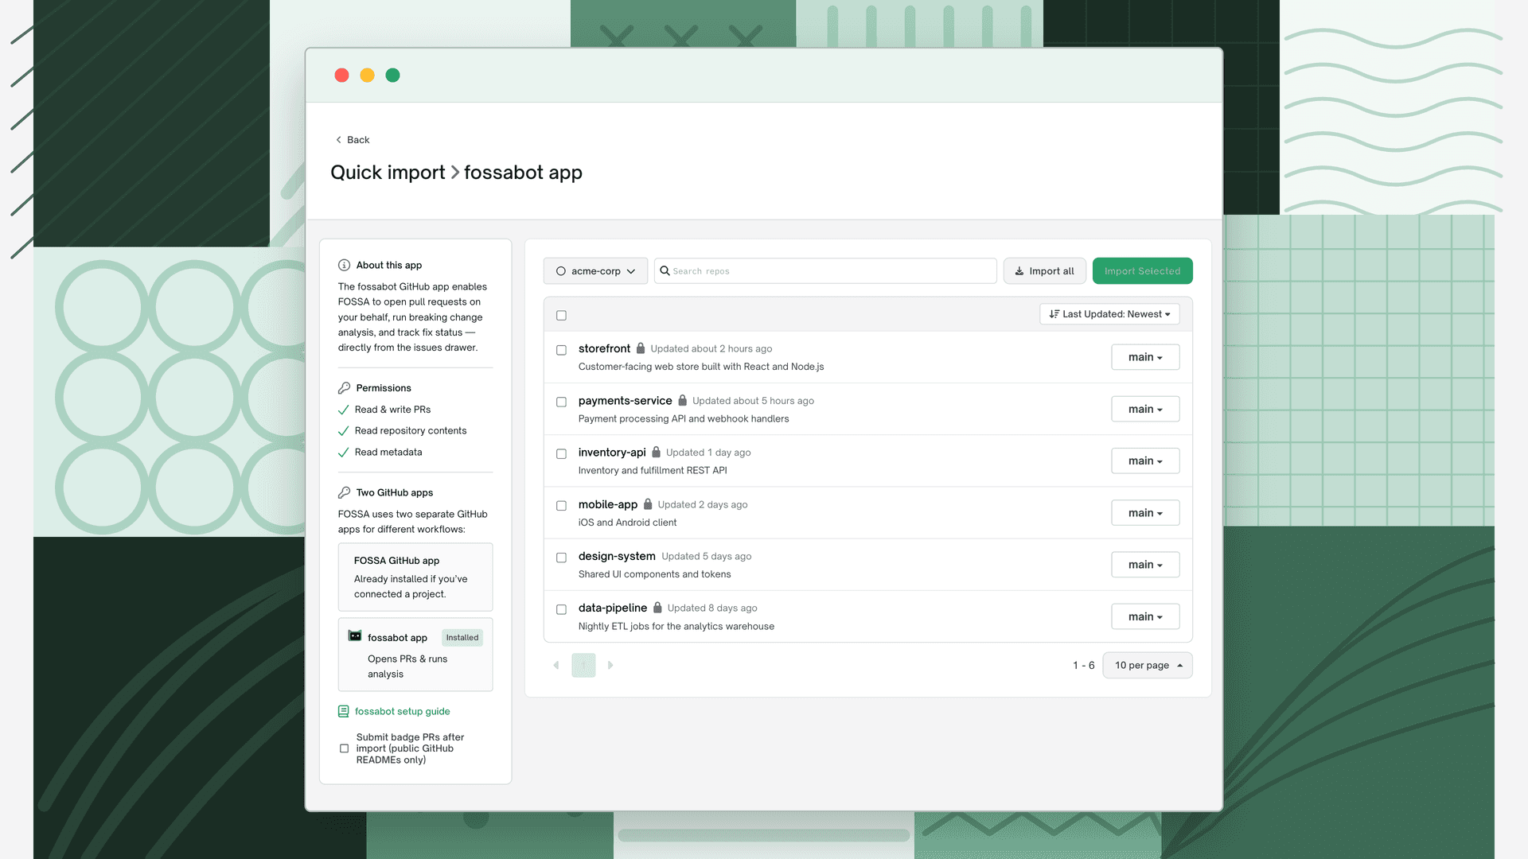
Task: Change the 10 per page setting
Action: 1147,665
